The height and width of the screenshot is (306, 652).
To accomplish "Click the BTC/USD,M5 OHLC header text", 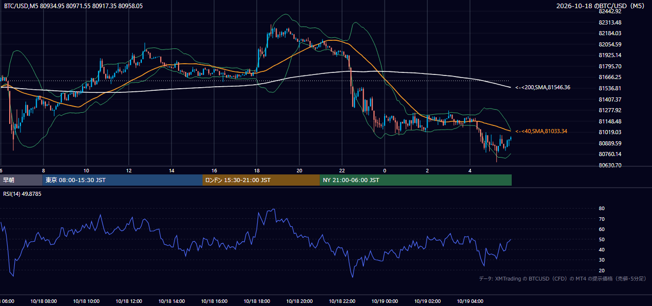I will pos(73,6).
